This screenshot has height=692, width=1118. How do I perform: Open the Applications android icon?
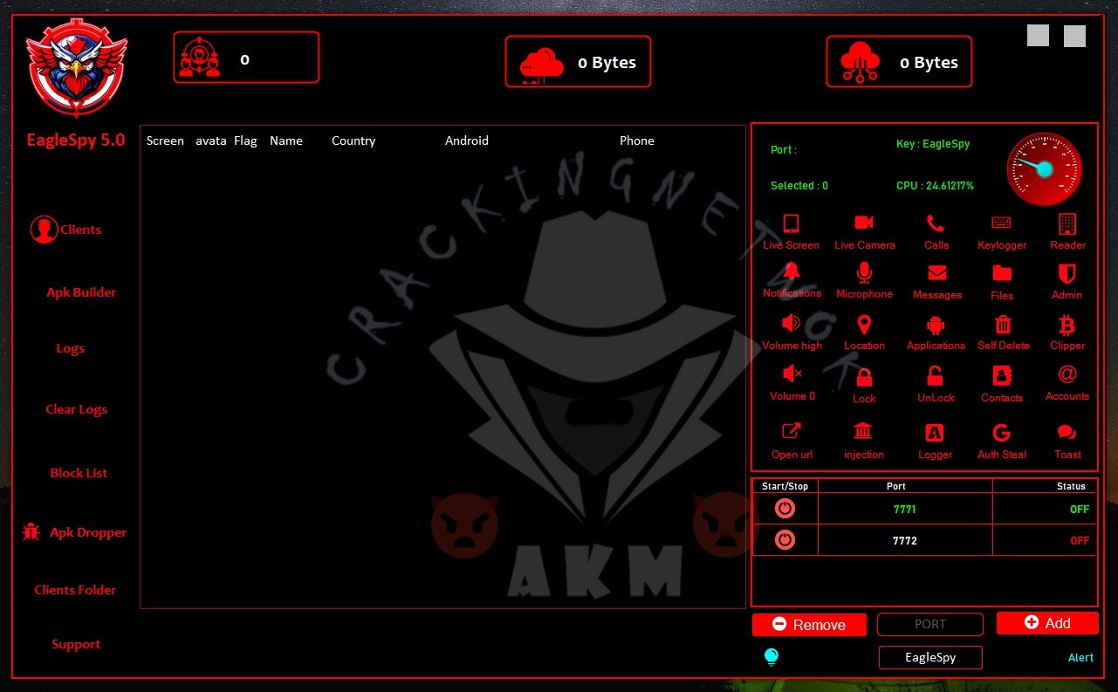point(936,325)
